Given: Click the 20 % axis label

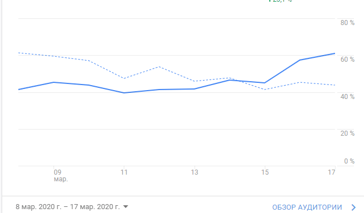Looking at the screenshot, I should (347, 133).
